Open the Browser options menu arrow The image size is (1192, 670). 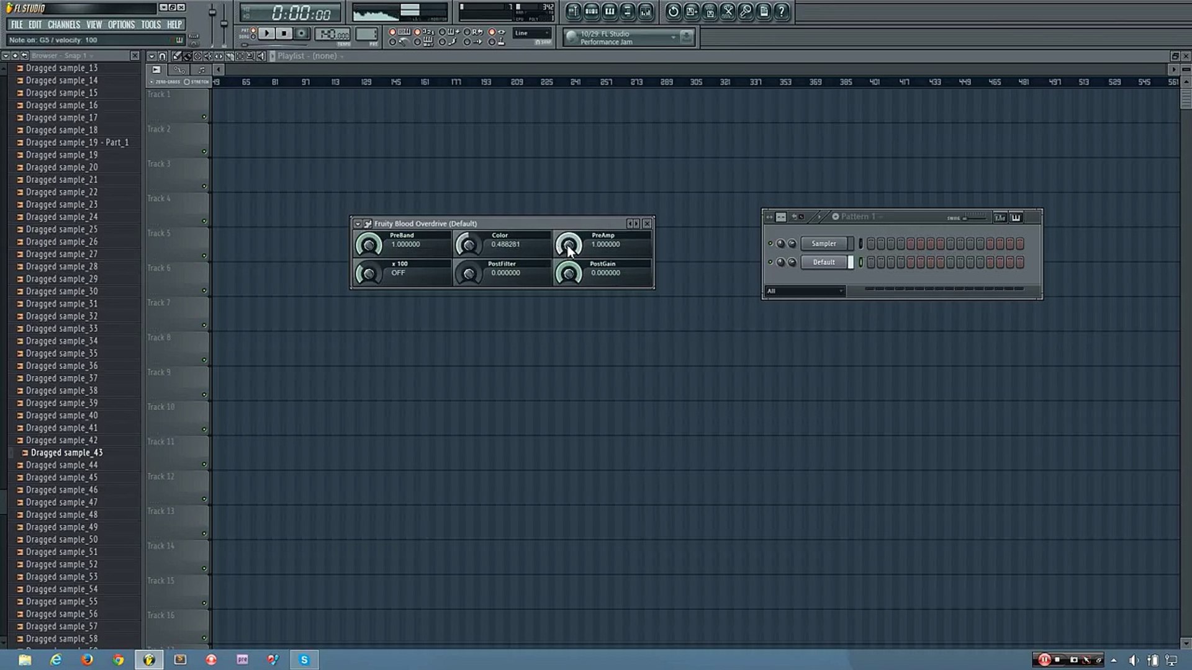coord(6,55)
